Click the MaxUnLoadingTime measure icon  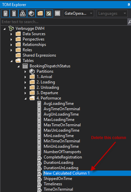click(x=39, y=130)
